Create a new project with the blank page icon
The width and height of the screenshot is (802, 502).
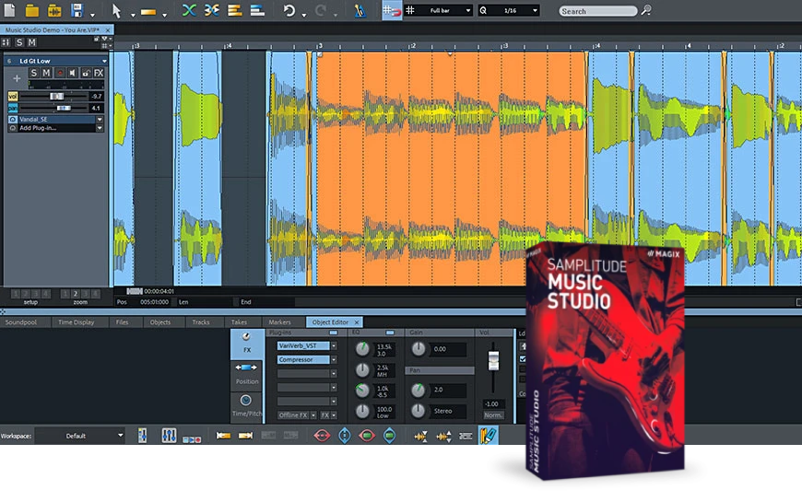[x=9, y=10]
